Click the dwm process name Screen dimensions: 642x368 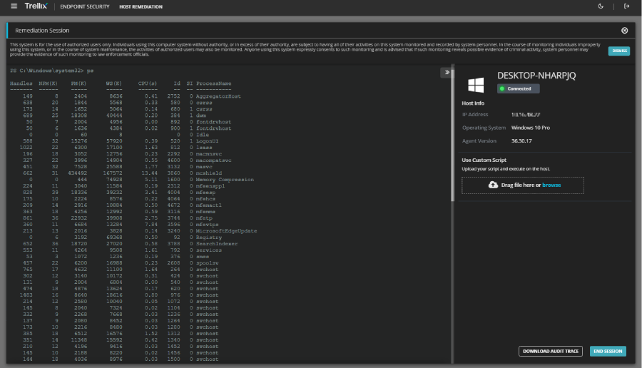point(201,116)
